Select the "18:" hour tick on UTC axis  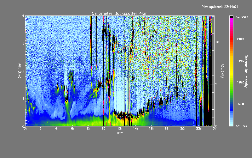(167, 129)
